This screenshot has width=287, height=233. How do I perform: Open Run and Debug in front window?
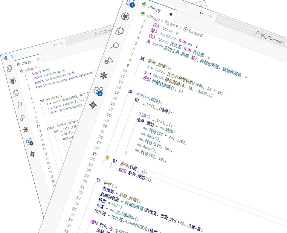click(x=109, y=60)
